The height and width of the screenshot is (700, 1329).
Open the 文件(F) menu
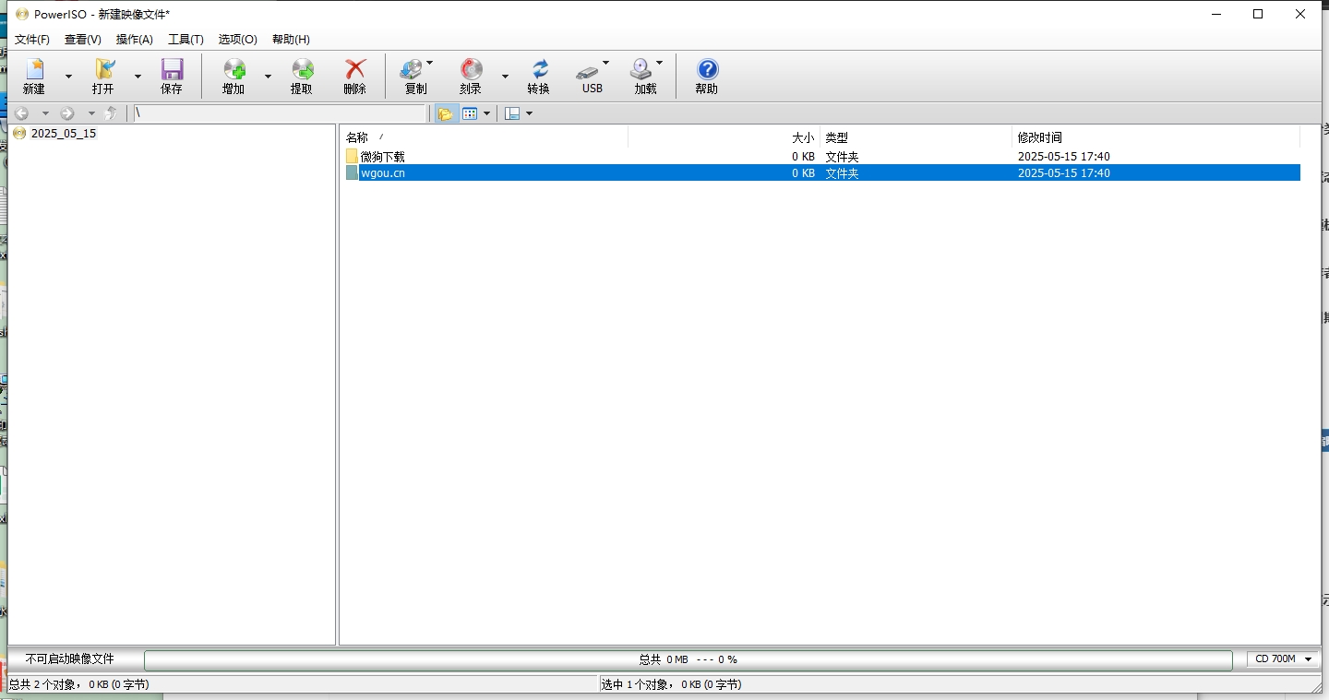(32, 40)
